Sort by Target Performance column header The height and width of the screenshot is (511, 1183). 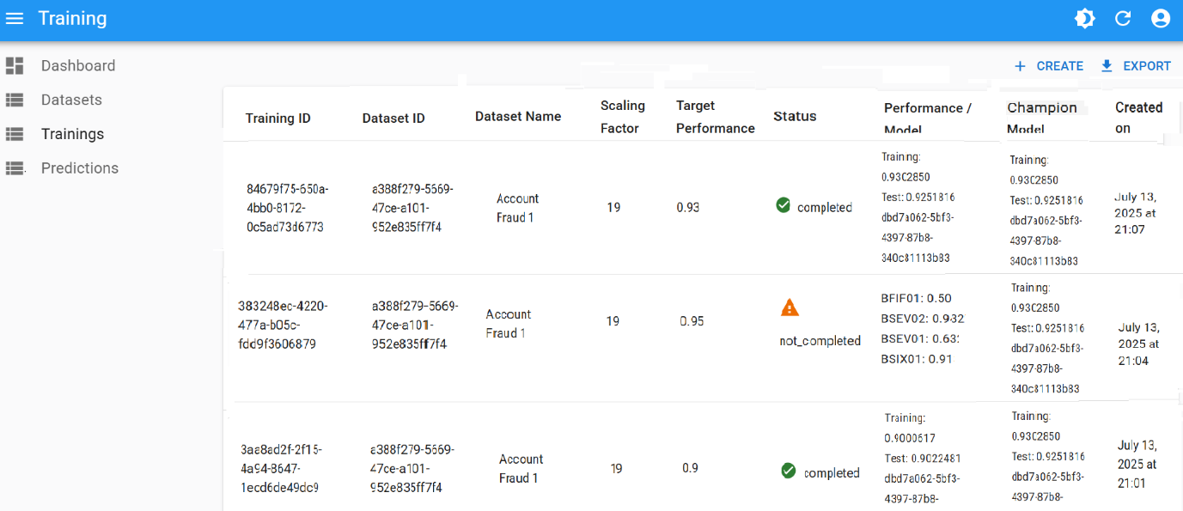pyautogui.click(x=715, y=117)
